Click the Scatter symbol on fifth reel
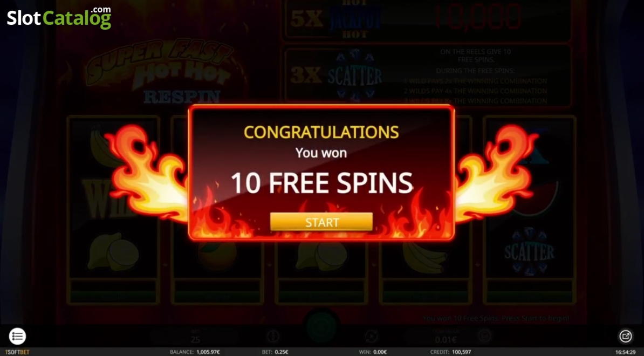The width and height of the screenshot is (644, 356). [x=530, y=250]
